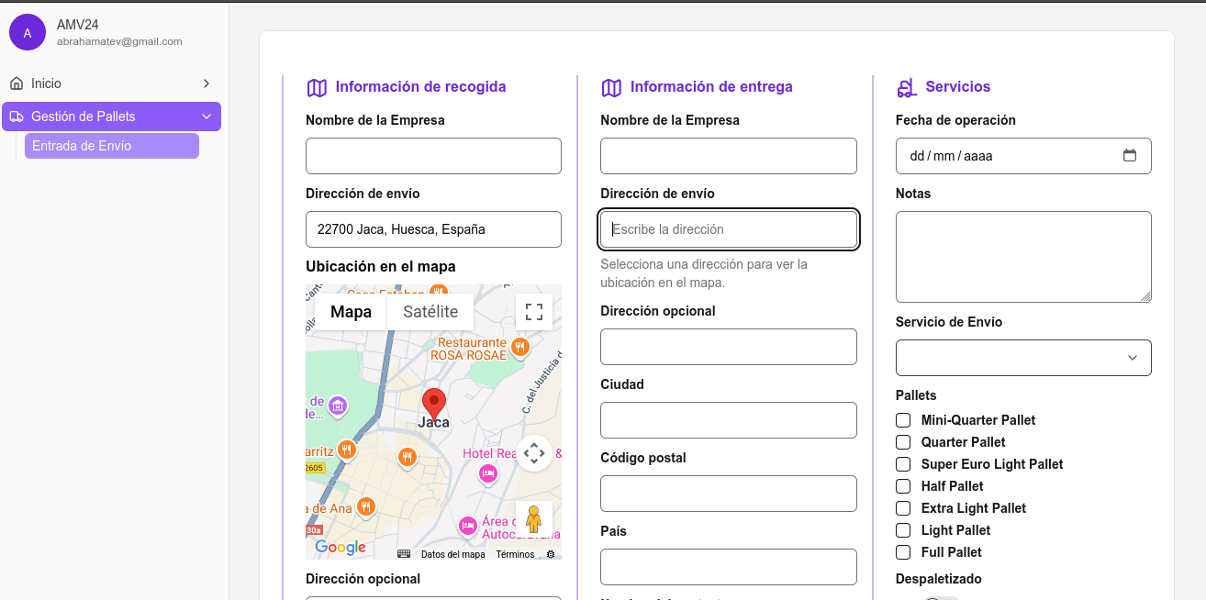The image size is (1206, 600).
Task: Click the Información de entrega heading
Action: click(711, 86)
